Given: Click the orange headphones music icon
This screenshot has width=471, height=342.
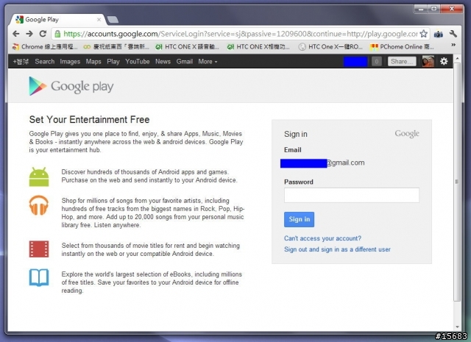Looking at the screenshot, I should 39,205.
